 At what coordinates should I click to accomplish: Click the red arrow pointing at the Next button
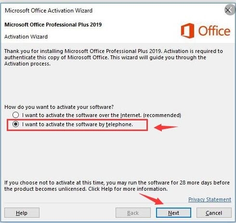point(151,199)
